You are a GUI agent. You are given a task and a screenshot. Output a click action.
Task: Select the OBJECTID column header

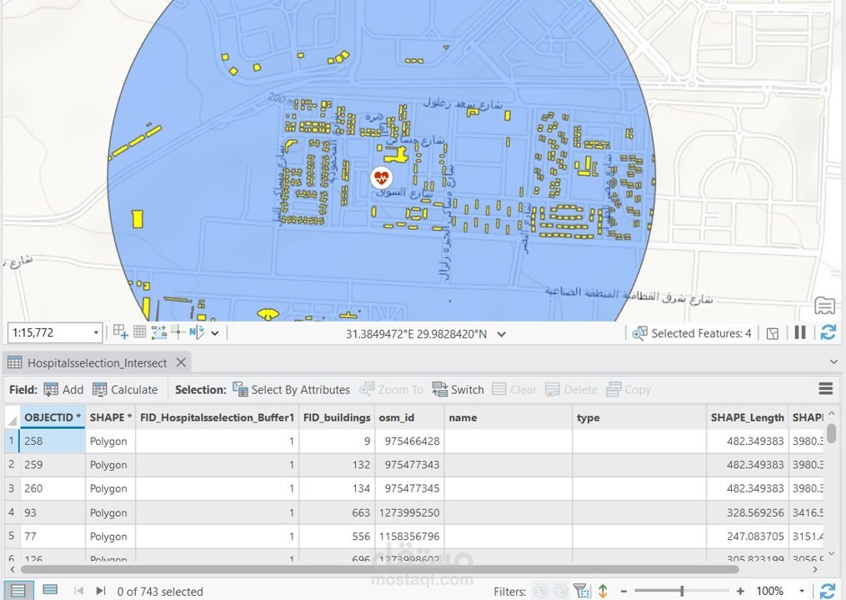(53, 417)
